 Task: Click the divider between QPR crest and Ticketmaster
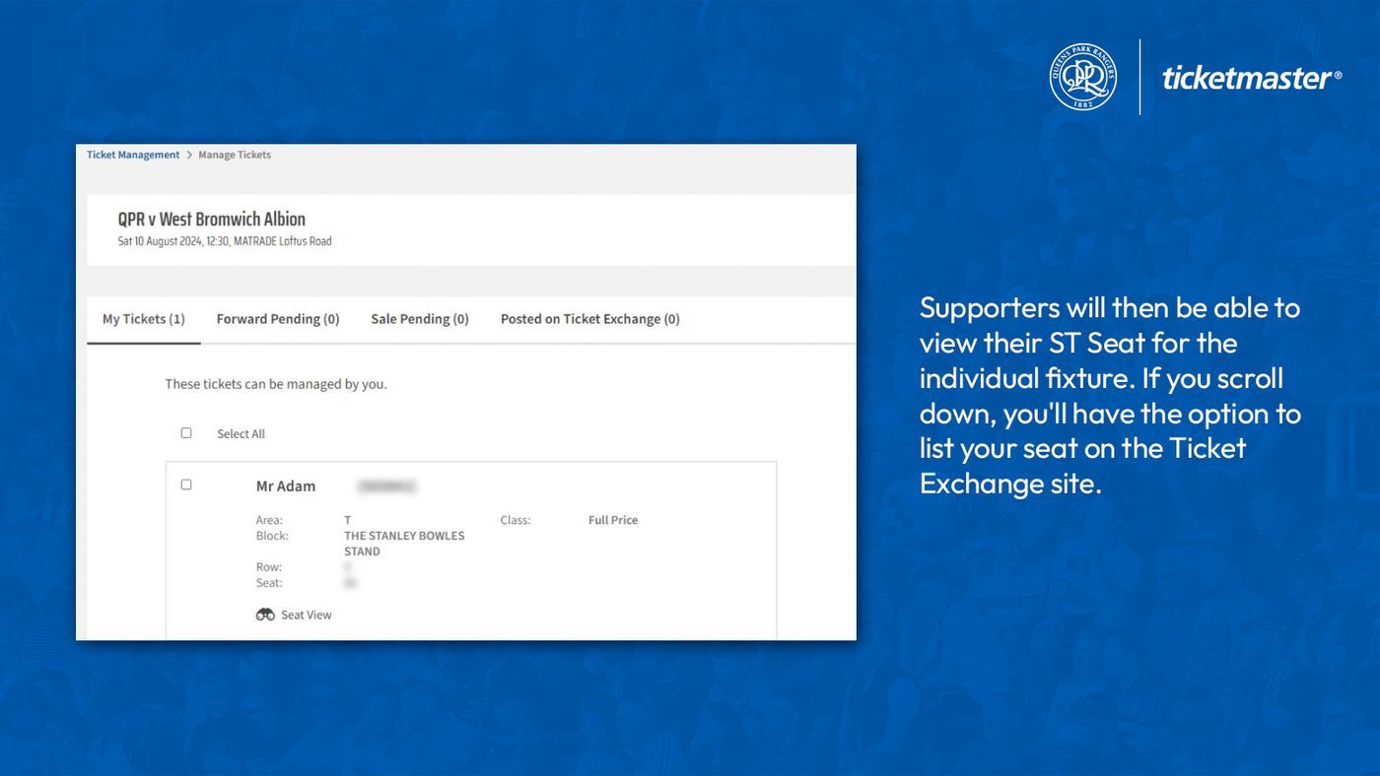[x=1141, y=75]
